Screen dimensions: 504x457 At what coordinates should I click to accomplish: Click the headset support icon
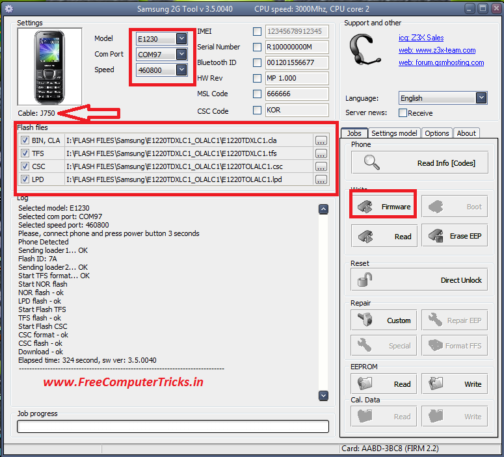365,50
